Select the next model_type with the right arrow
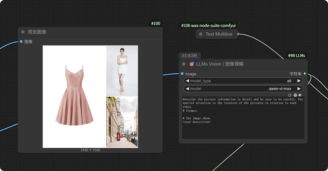 point(299,81)
